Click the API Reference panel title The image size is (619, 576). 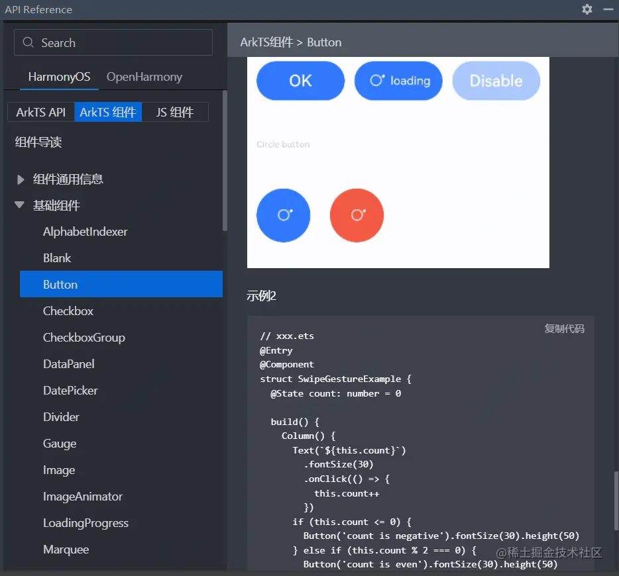38,9
